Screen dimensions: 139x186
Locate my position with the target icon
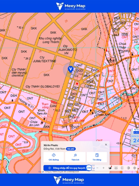click(135, 168)
